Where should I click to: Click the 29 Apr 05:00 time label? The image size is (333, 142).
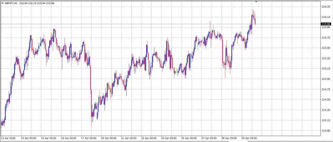click(x=249, y=138)
